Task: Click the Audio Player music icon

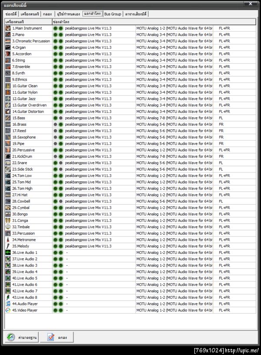Action: (8, 304)
